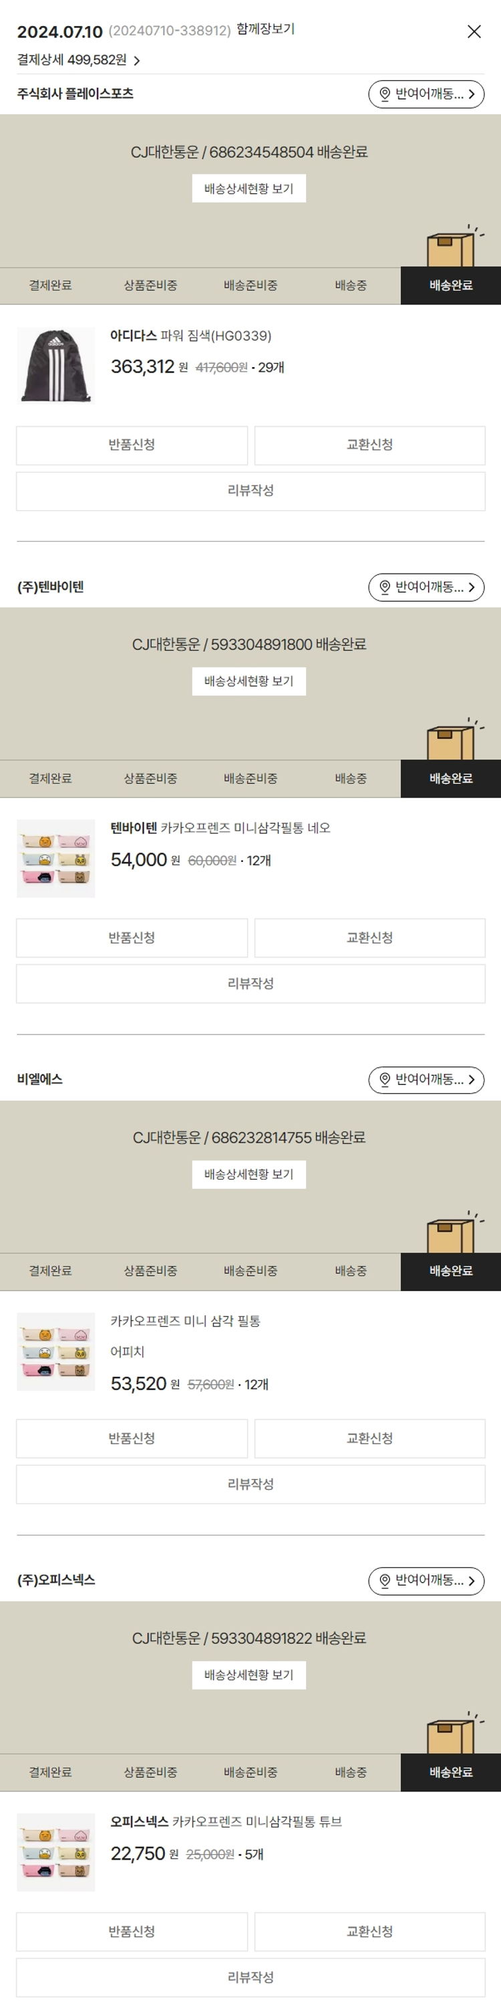
Task: Open the 텐바이텐 pencil case product image
Action: (x=55, y=858)
